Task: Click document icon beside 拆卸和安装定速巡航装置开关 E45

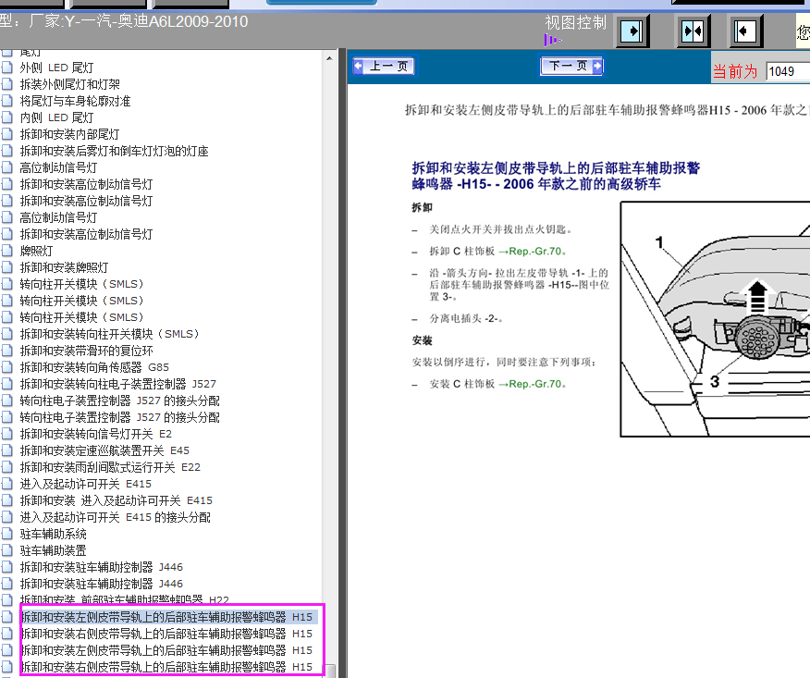Action: pos(6,450)
